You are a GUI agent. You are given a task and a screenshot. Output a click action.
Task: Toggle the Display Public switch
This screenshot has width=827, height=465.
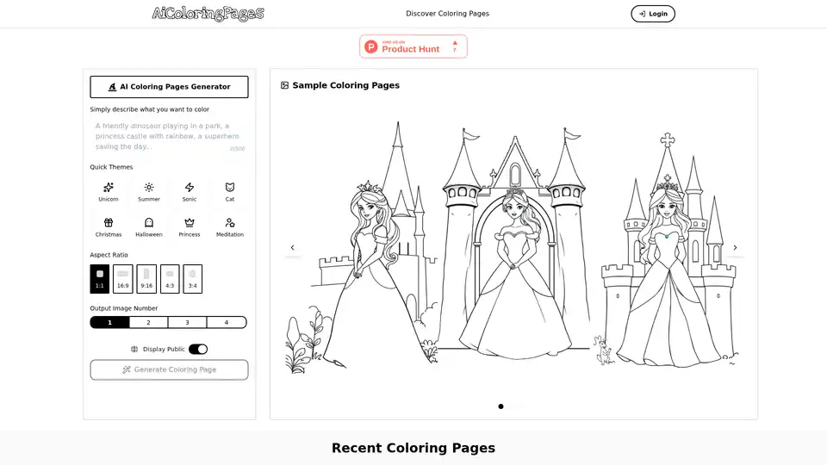click(x=198, y=349)
